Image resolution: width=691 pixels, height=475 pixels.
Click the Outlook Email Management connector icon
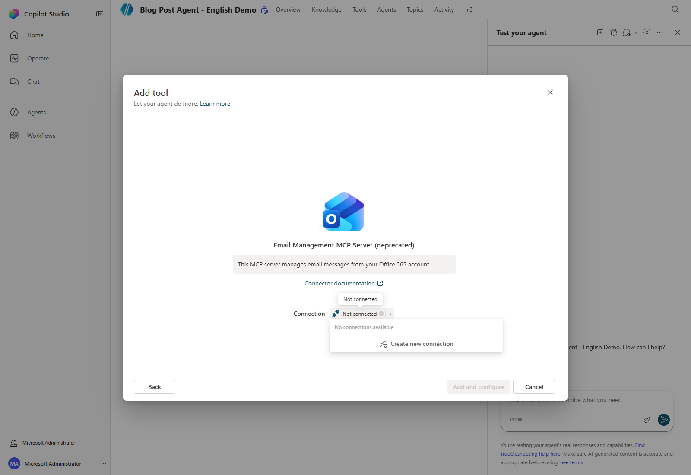[x=343, y=212]
